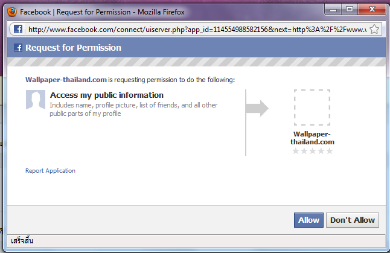The height and width of the screenshot is (253, 390).
Task: Click the bold Wallpaper-thailand.com app name
Action: pos(312,138)
